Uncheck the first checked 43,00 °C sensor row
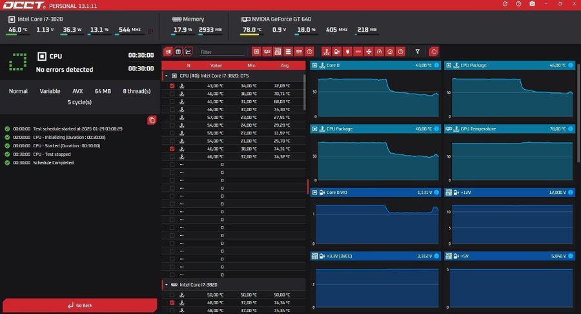This screenshot has height=314, width=581. coord(172,86)
